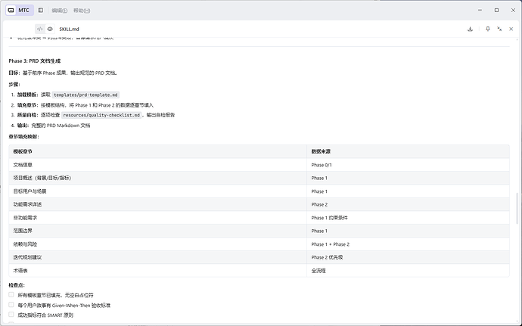Screen dimensions: 522x326
Task: Click the 范围边界 table cell
Action: coord(158,231)
